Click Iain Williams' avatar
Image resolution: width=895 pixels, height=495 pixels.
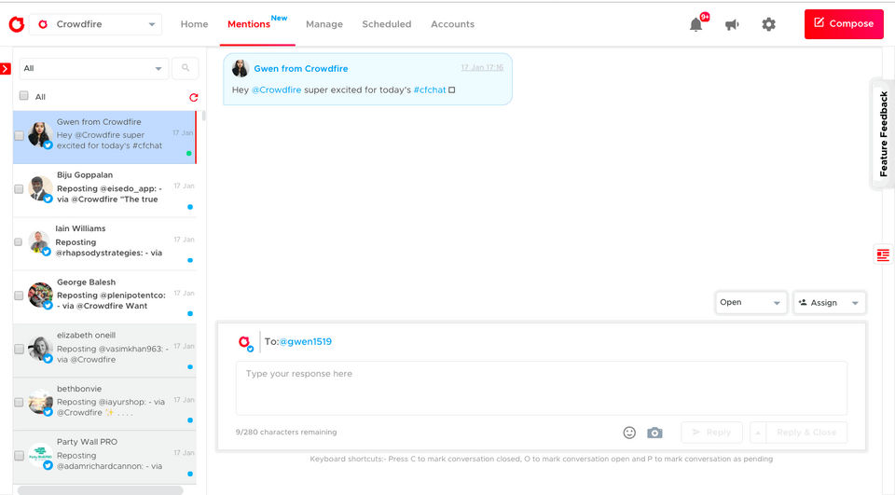coord(39,241)
